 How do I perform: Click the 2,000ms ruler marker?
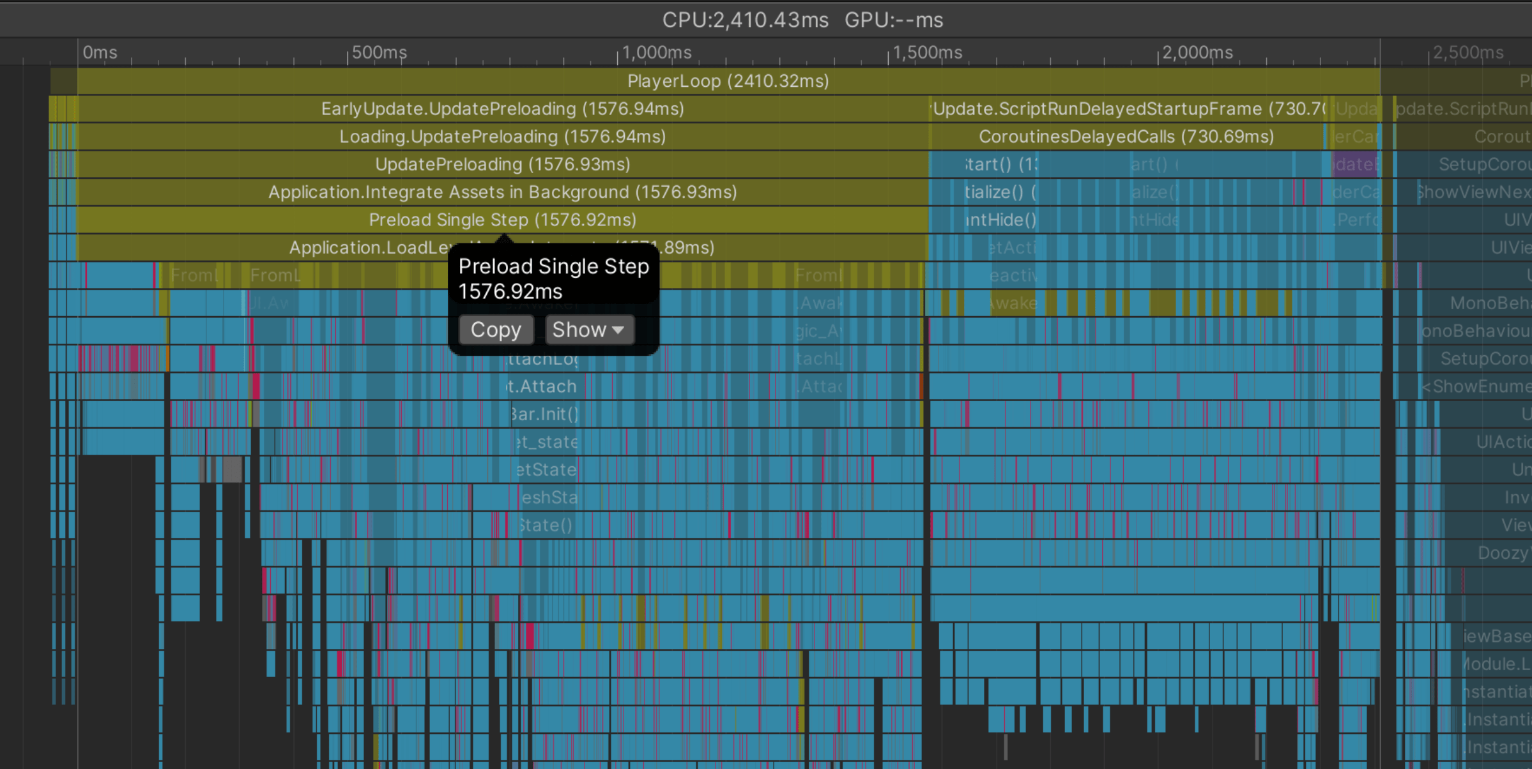(1197, 52)
